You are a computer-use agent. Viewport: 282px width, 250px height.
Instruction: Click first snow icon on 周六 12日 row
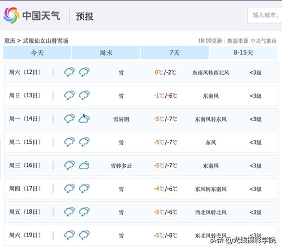click(69, 72)
